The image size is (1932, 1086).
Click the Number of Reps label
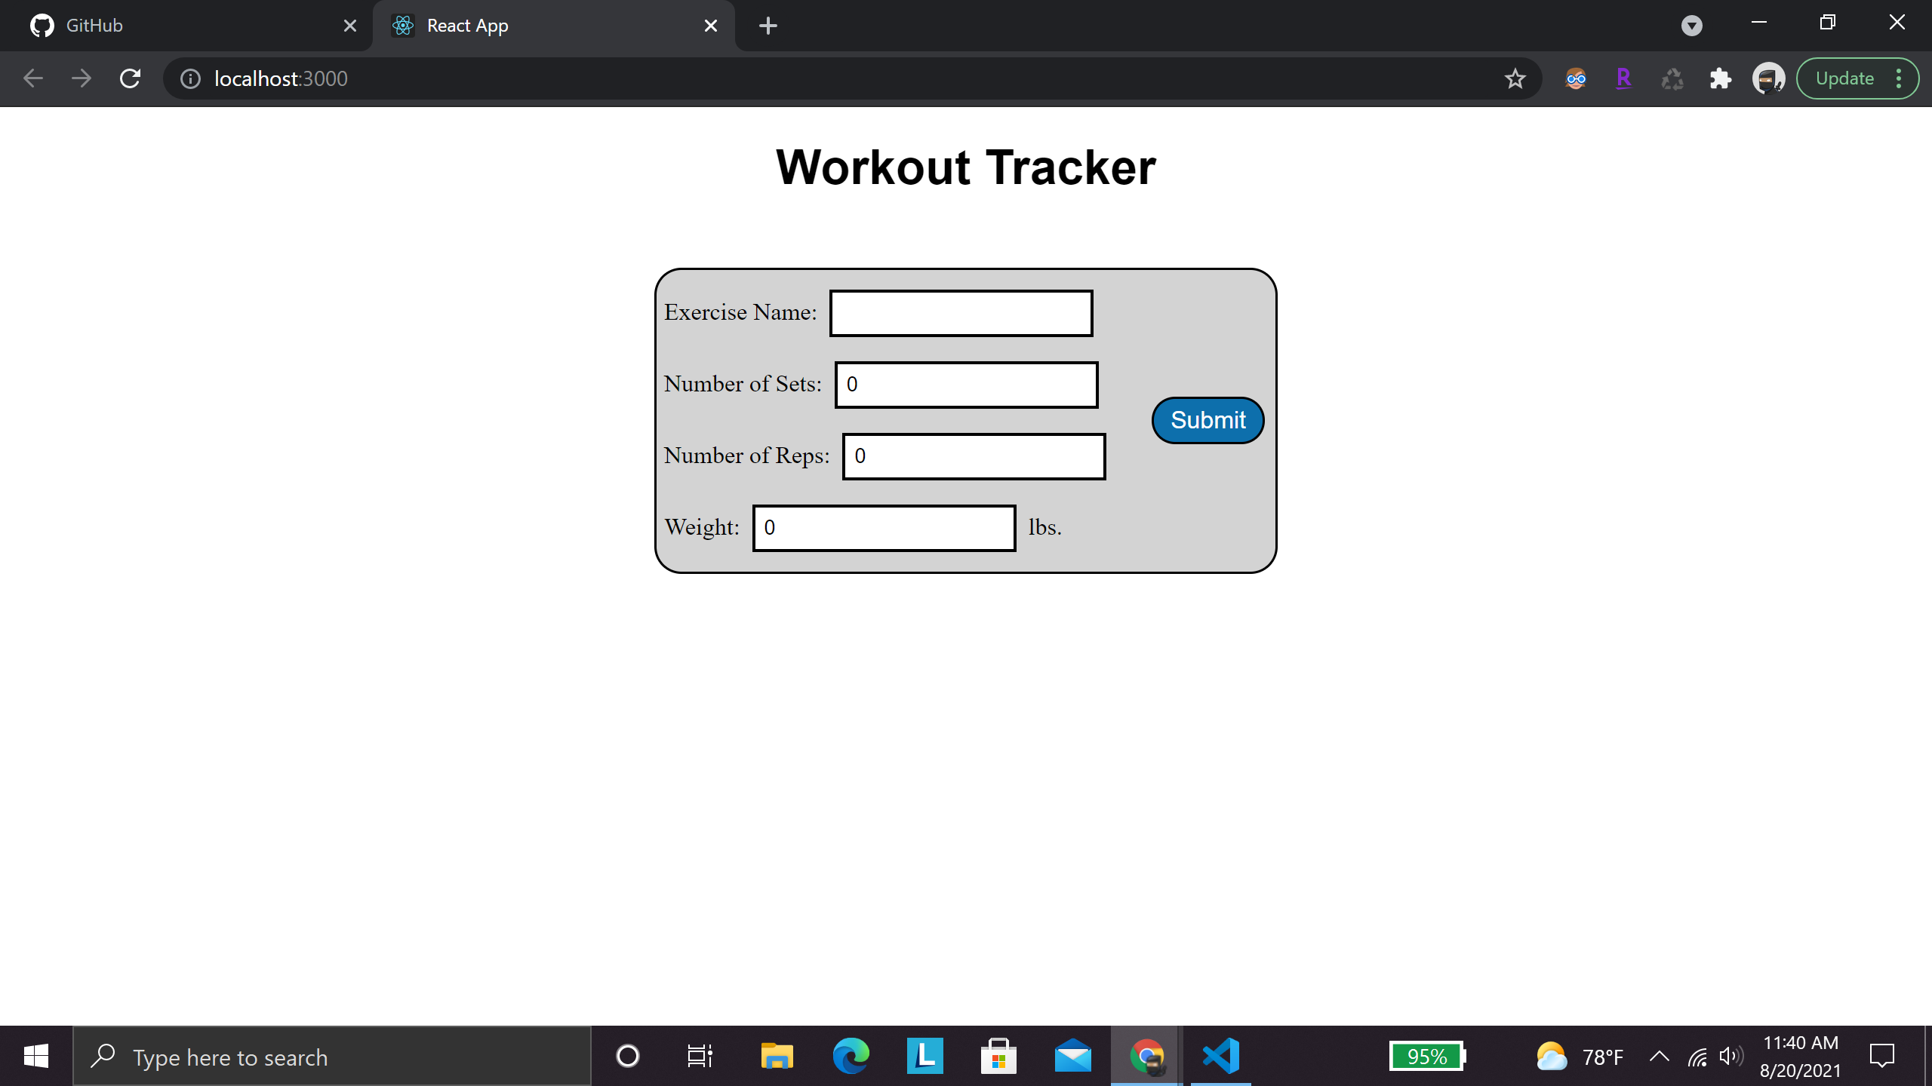(746, 456)
